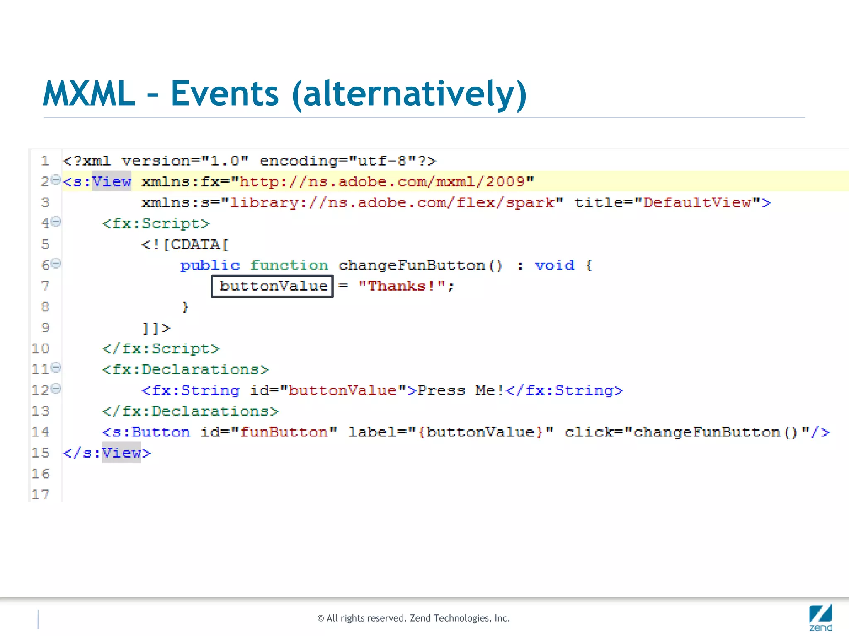Collapse the fx:String fold marker on line 12
Viewport: 849px width, 636px height.
[x=56, y=388]
